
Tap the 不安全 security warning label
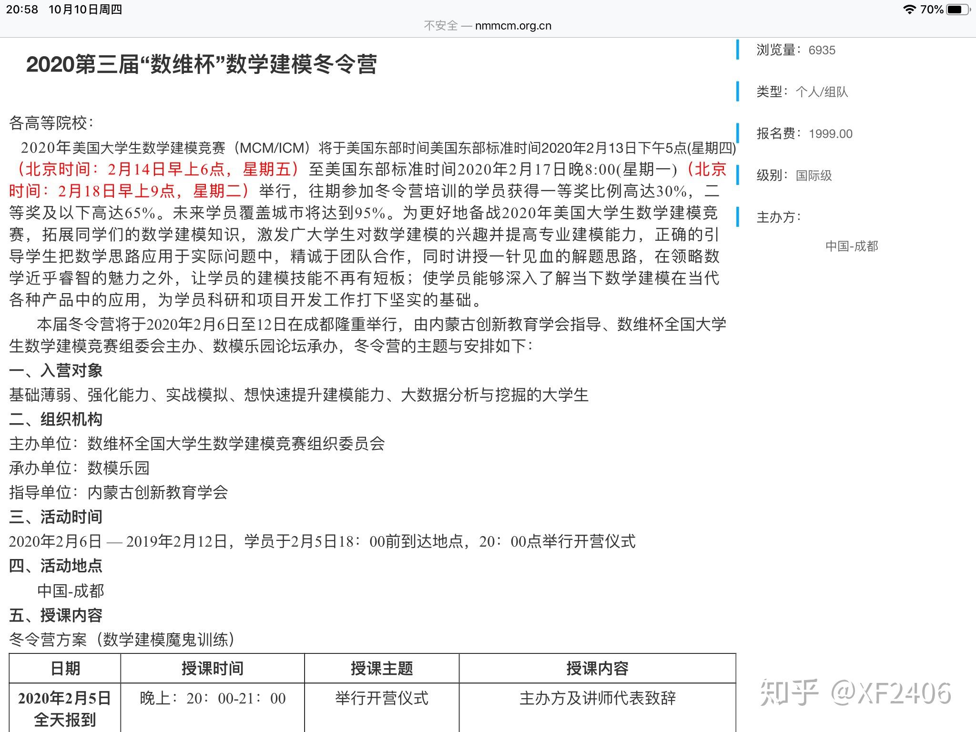click(442, 25)
